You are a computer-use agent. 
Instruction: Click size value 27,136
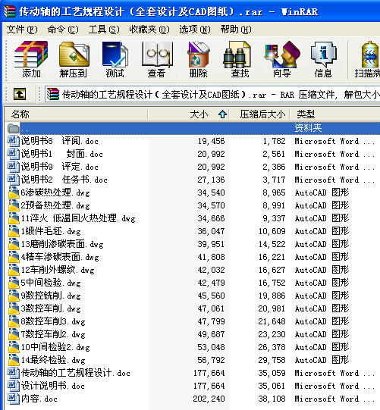click(211, 180)
